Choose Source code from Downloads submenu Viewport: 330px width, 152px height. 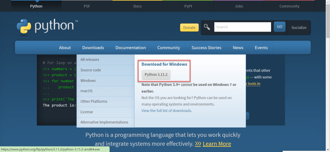[x=91, y=70]
